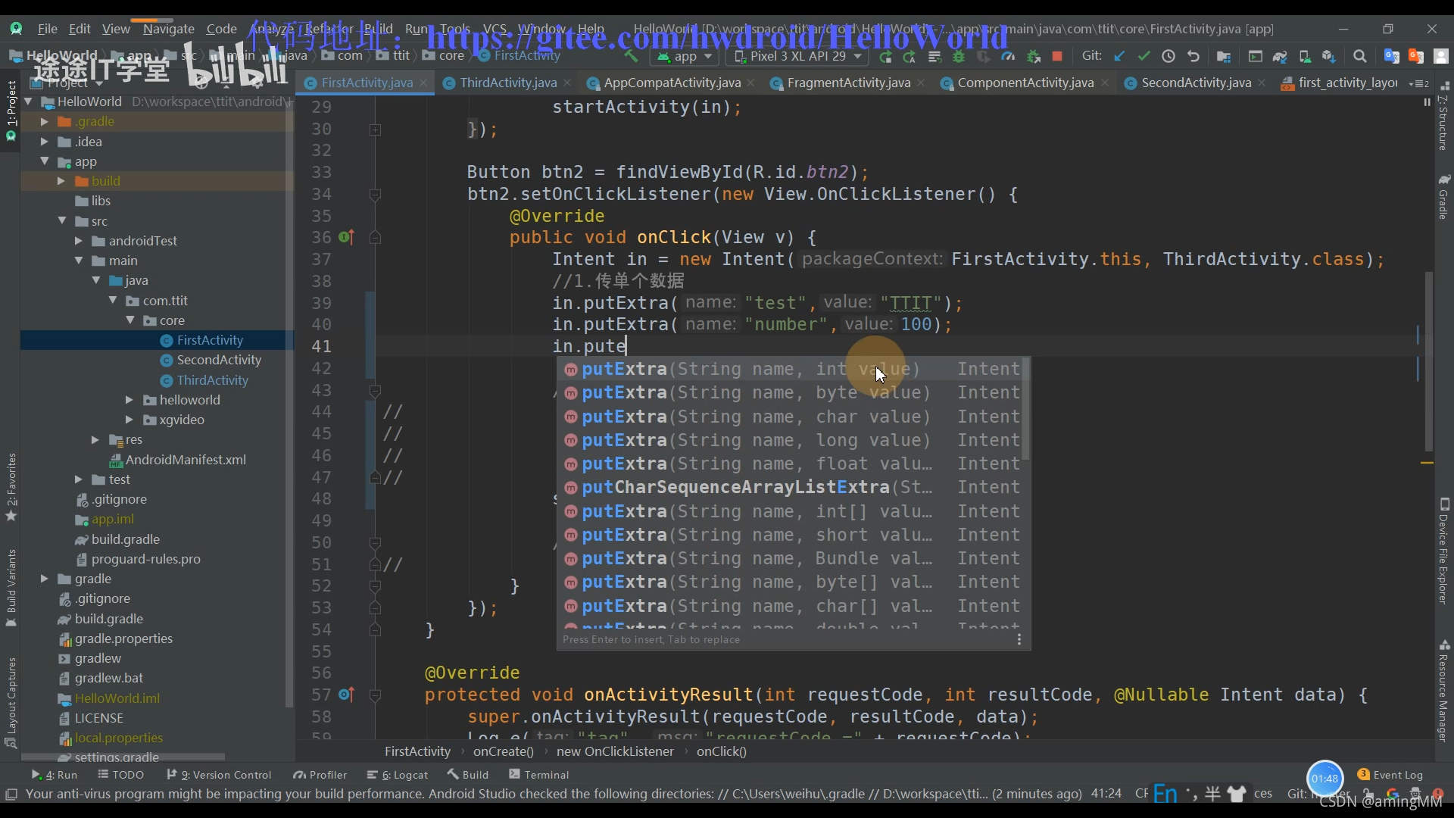Collapse the app module folder

pos(44,161)
